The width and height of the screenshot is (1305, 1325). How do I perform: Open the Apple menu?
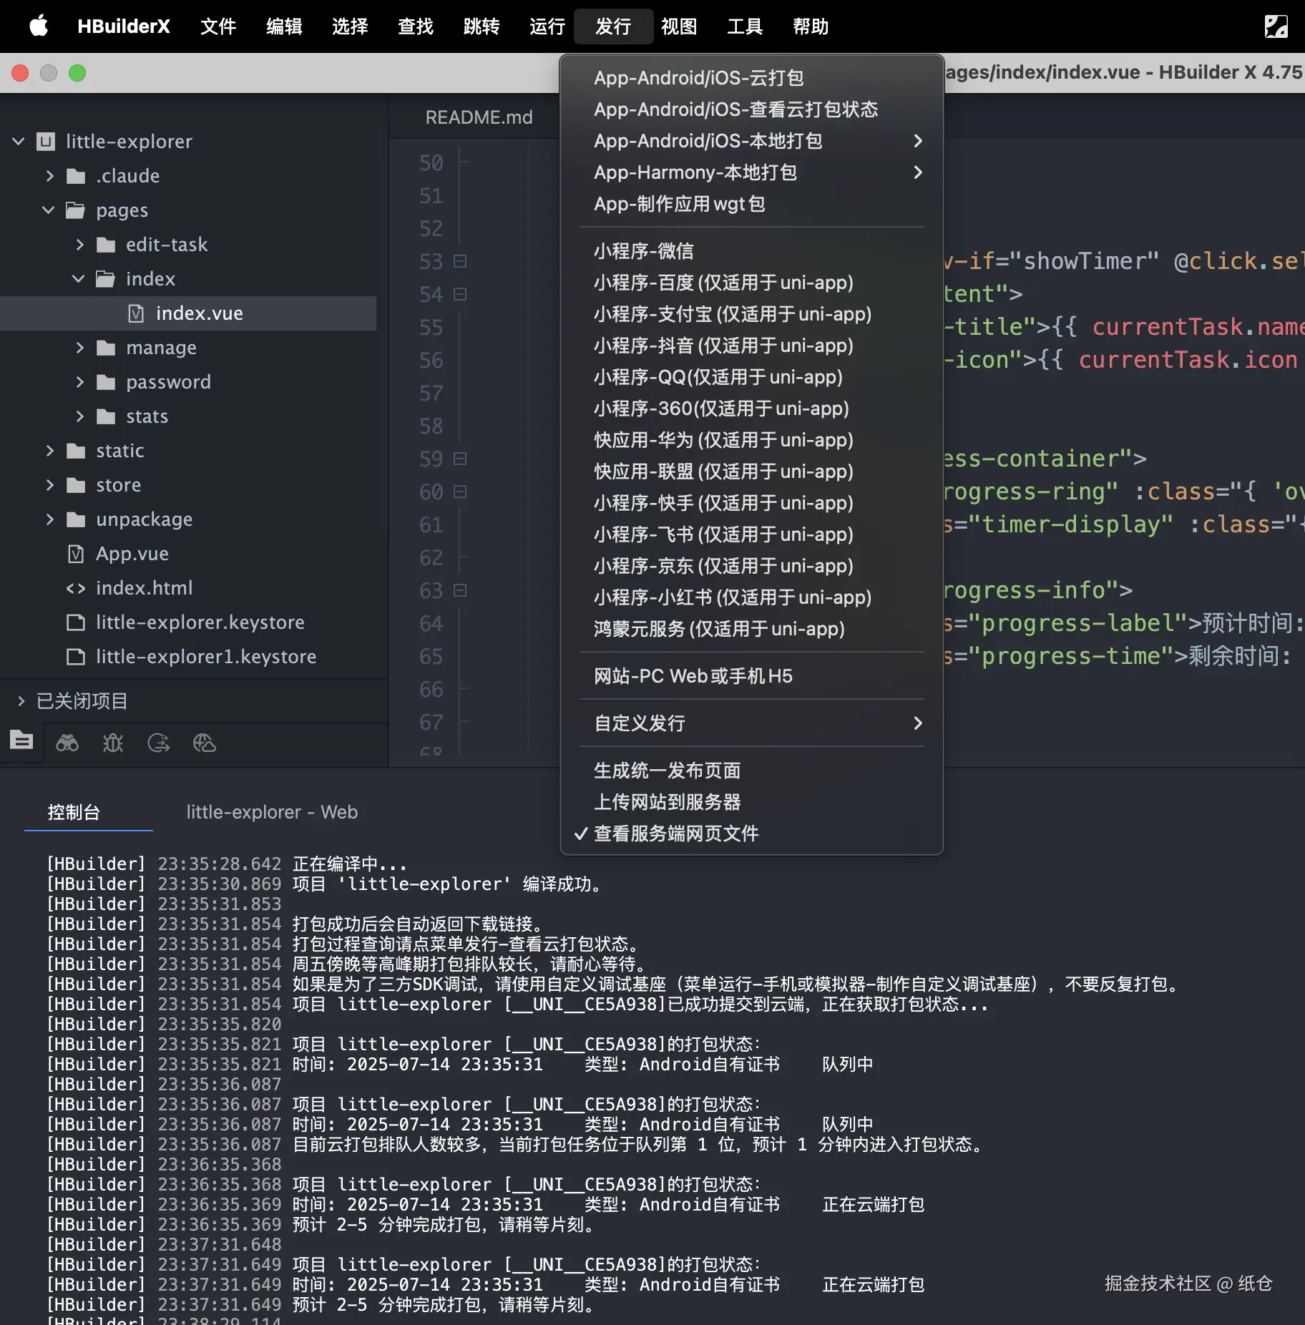click(x=39, y=26)
